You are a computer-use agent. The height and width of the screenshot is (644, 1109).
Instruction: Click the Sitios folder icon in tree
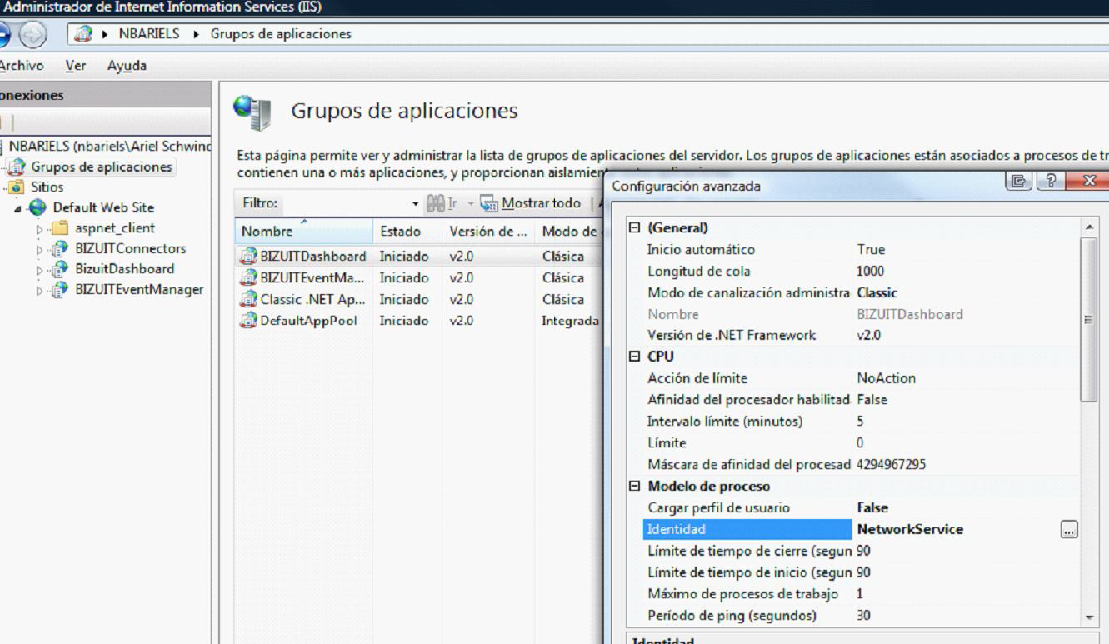tap(17, 187)
